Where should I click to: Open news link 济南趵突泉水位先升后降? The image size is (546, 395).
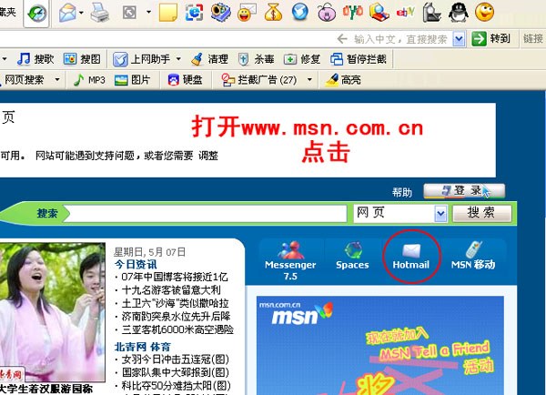176,317
